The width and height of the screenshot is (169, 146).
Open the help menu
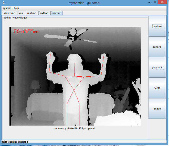click(x=16, y=8)
